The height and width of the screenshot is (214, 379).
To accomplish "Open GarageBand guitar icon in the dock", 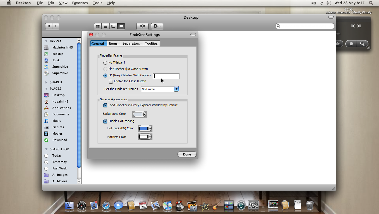I will pyautogui.click(x=217, y=206).
